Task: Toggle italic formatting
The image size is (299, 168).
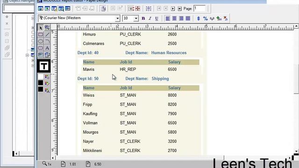Action: [150, 19]
